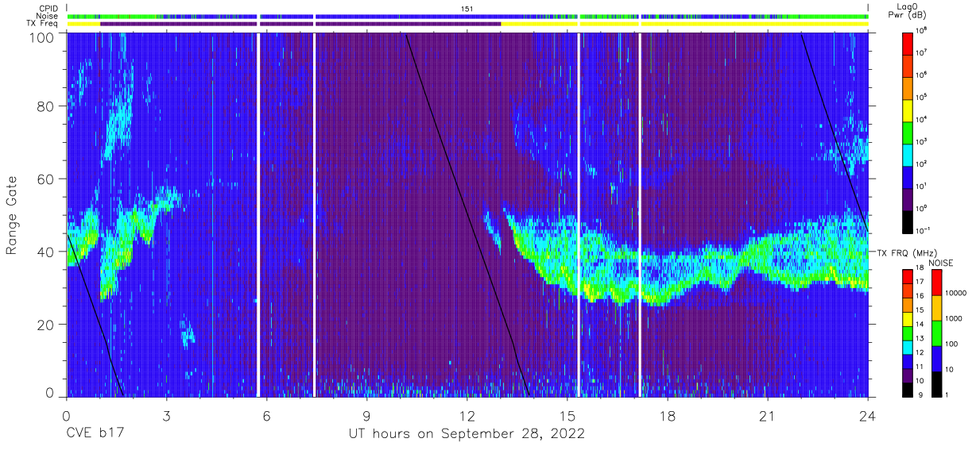
Task: Pick the purple segment of the Lag0 Pwr color bar
Action: coord(908,198)
